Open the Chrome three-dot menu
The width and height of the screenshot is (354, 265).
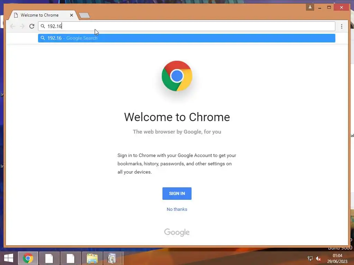[342, 26]
